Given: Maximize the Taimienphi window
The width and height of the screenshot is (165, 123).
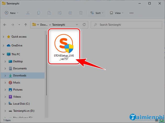Looking at the screenshot, I should (x=150, y=3).
